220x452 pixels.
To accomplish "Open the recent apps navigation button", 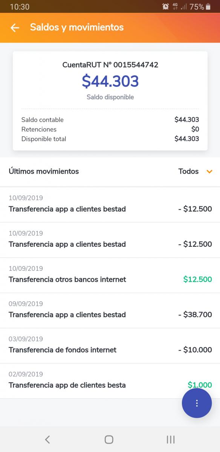I will point(170,439).
